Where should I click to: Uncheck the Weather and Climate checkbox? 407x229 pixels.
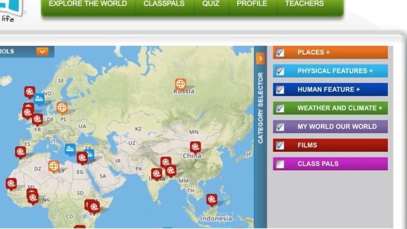280,109
